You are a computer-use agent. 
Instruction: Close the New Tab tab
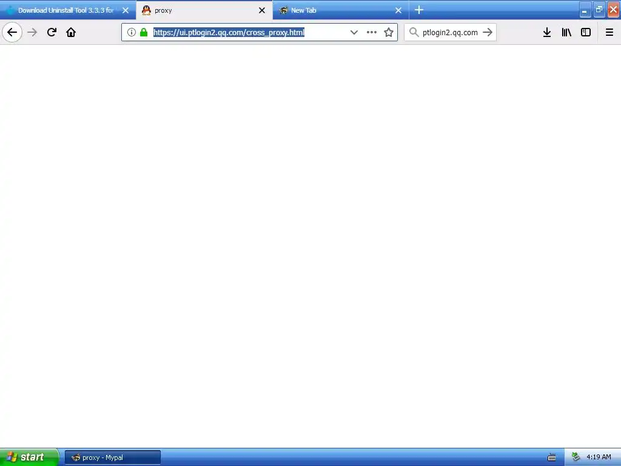pos(398,10)
